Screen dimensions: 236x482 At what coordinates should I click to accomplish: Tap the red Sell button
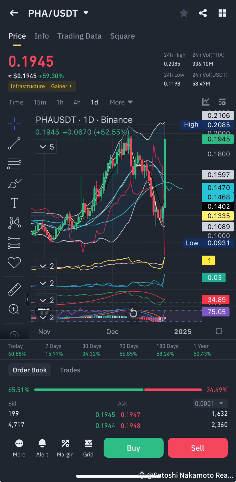(x=198, y=448)
